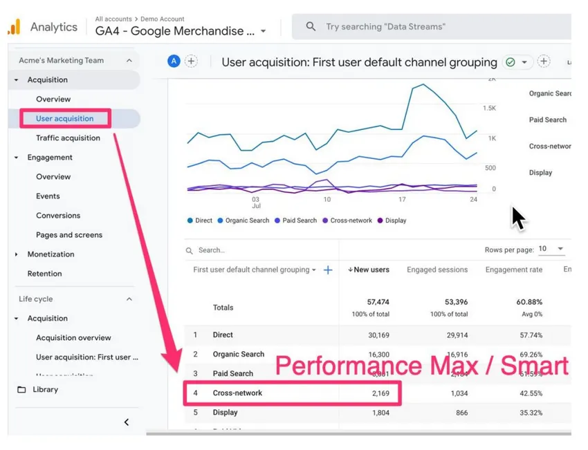The width and height of the screenshot is (588, 450).
Task: Open the Conversions report
Action: (x=58, y=216)
